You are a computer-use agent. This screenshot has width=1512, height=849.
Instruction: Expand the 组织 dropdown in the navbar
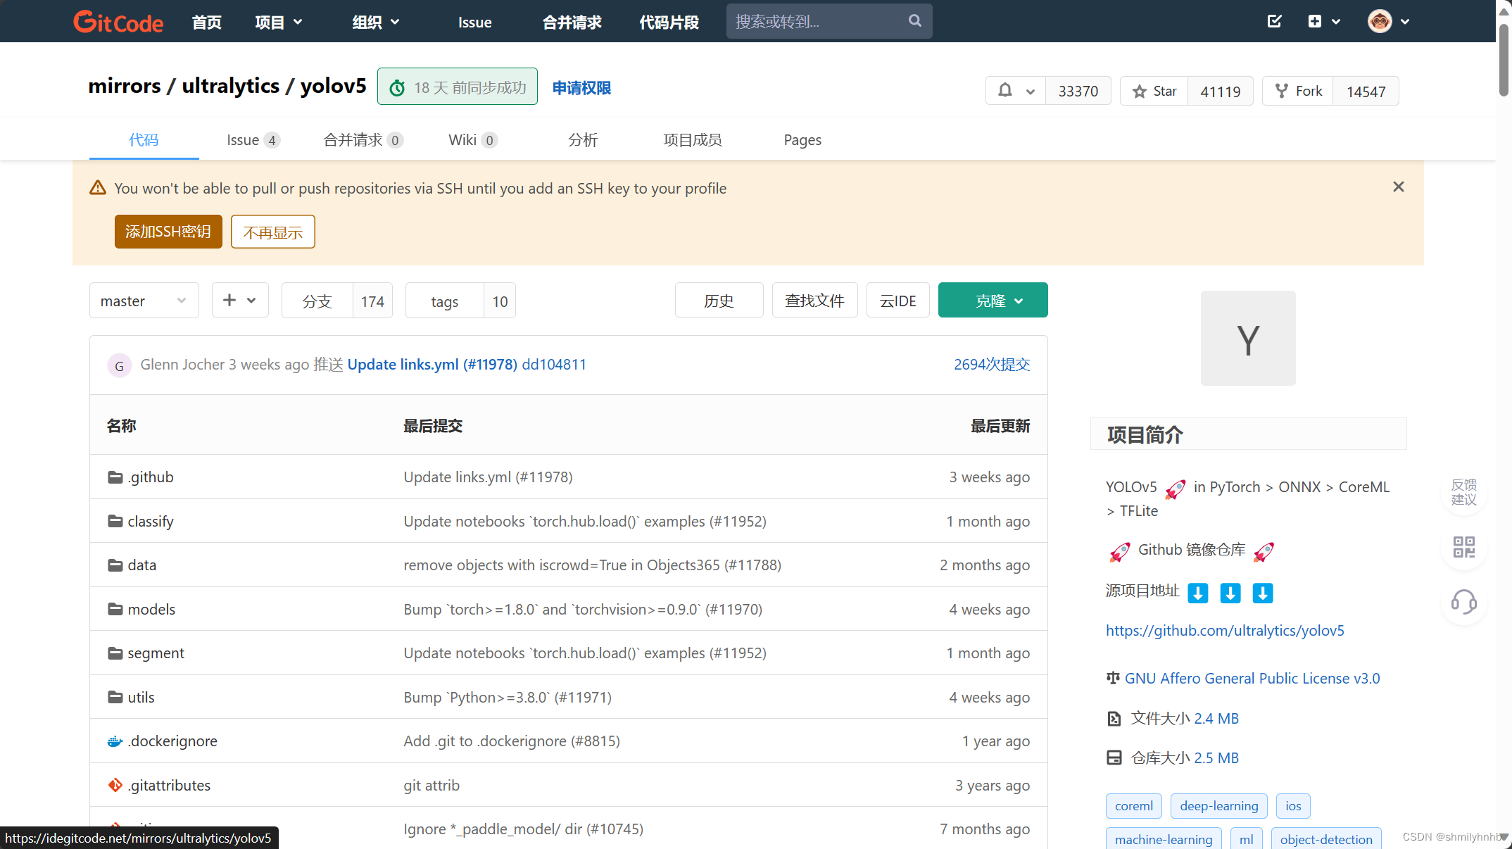[x=376, y=22]
